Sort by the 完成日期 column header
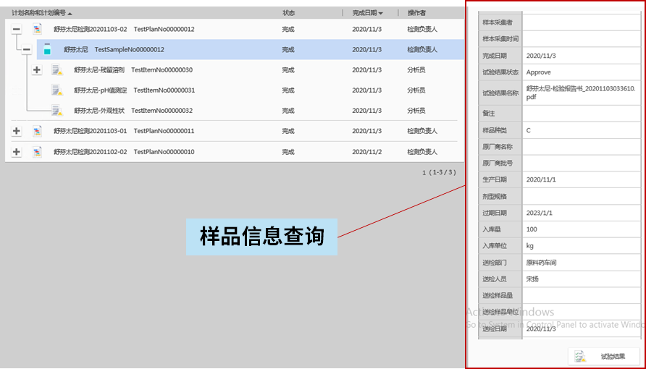646x369 pixels. [x=367, y=13]
